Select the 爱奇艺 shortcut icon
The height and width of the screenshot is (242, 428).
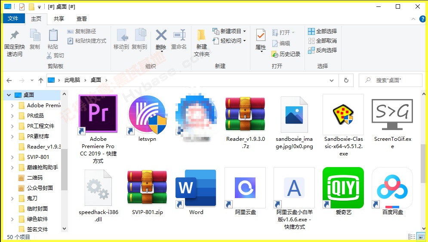coord(343,188)
